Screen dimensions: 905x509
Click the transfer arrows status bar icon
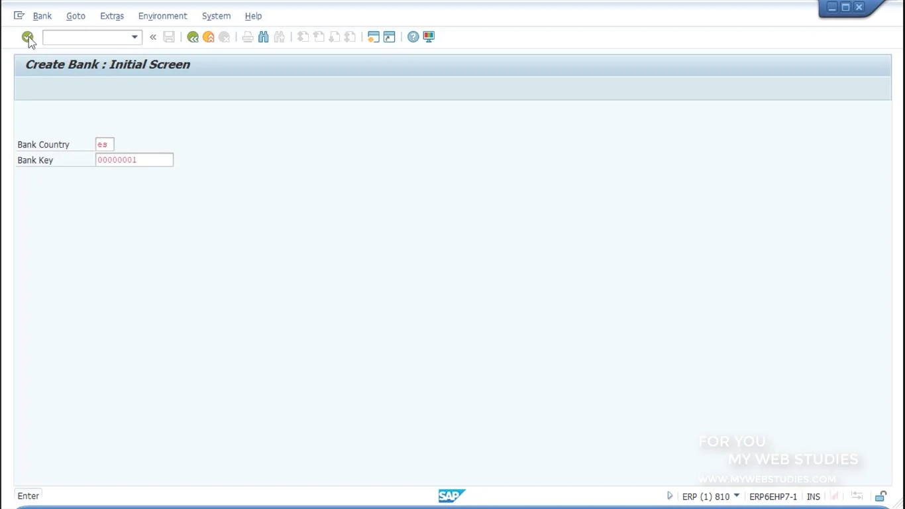point(857,496)
